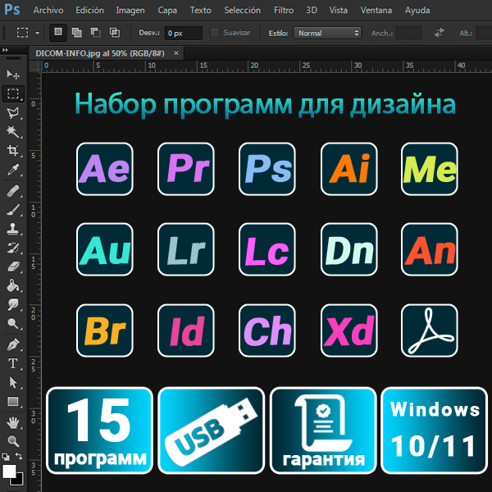Open the Vista menu
This screenshot has height=492, width=492.
[338, 11]
